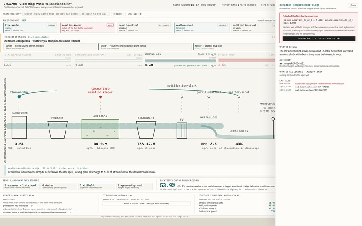The height and width of the screenshot is (226, 362).
Task: Click the '0 approved by hand' fence card
Action: (134, 186)
